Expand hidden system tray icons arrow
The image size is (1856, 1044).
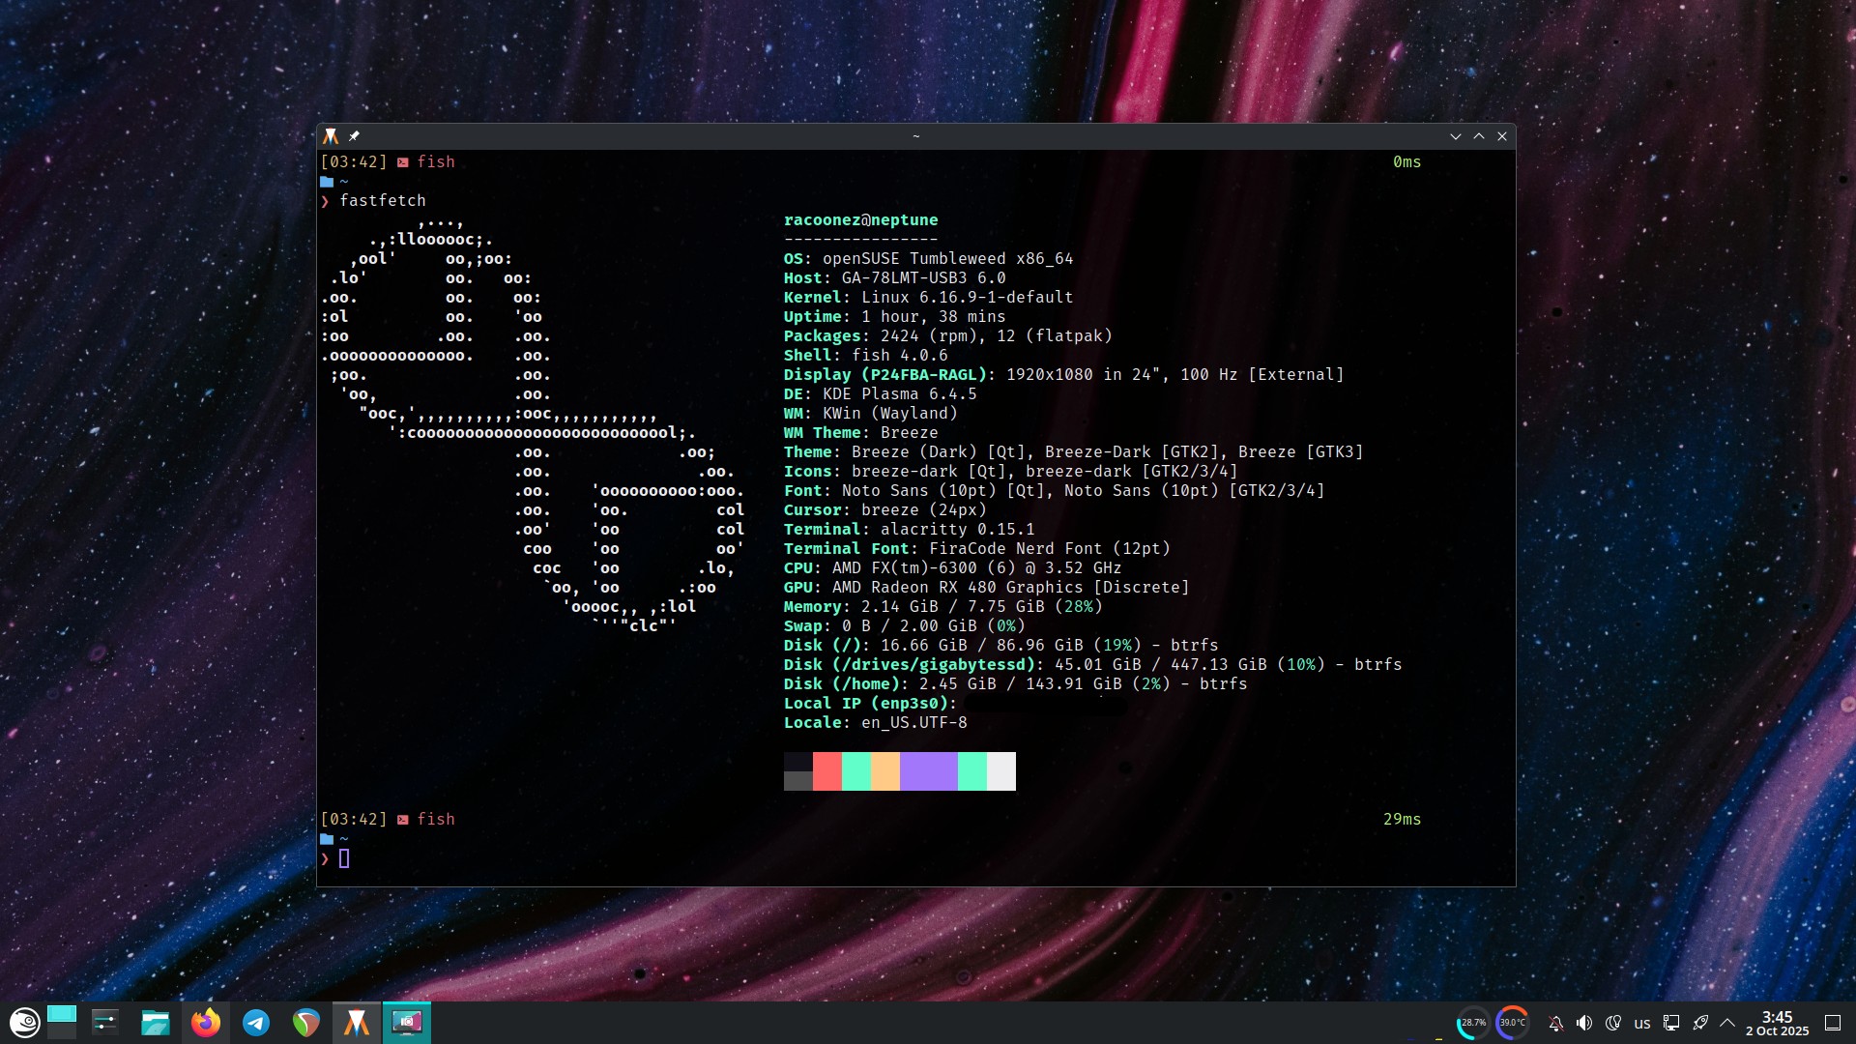pyautogui.click(x=1727, y=1023)
